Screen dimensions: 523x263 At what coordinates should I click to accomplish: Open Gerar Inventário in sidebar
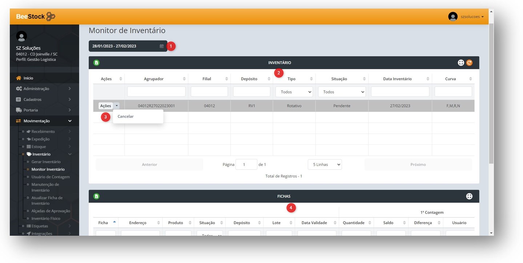pos(46,162)
